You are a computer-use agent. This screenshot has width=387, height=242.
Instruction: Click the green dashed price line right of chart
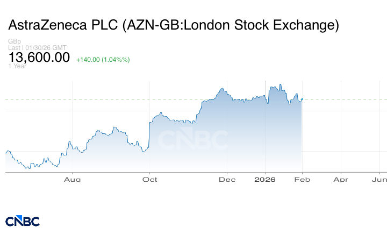[344, 99]
